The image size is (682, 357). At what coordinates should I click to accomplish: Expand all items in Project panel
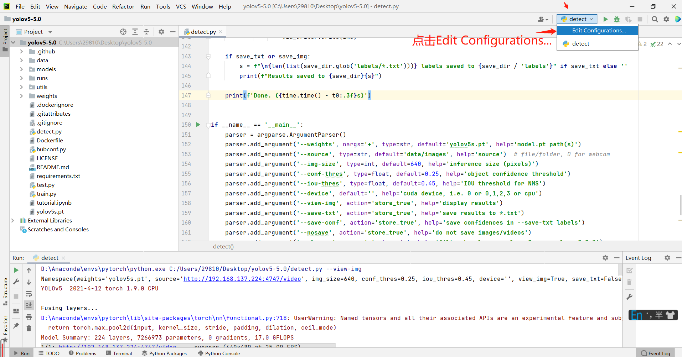(x=135, y=32)
